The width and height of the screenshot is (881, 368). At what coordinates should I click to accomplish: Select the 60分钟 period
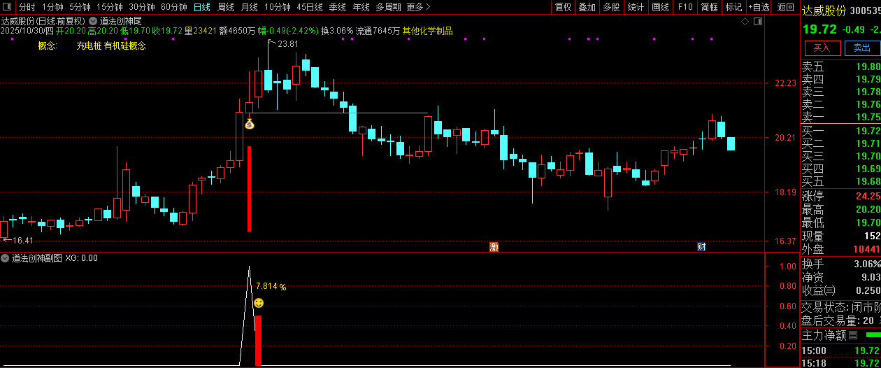173,7
